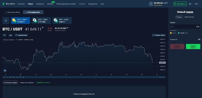Click На весь экран fullscreen button
Image resolution: width=202 pixels, height=98 pixels.
pyautogui.click(x=159, y=35)
